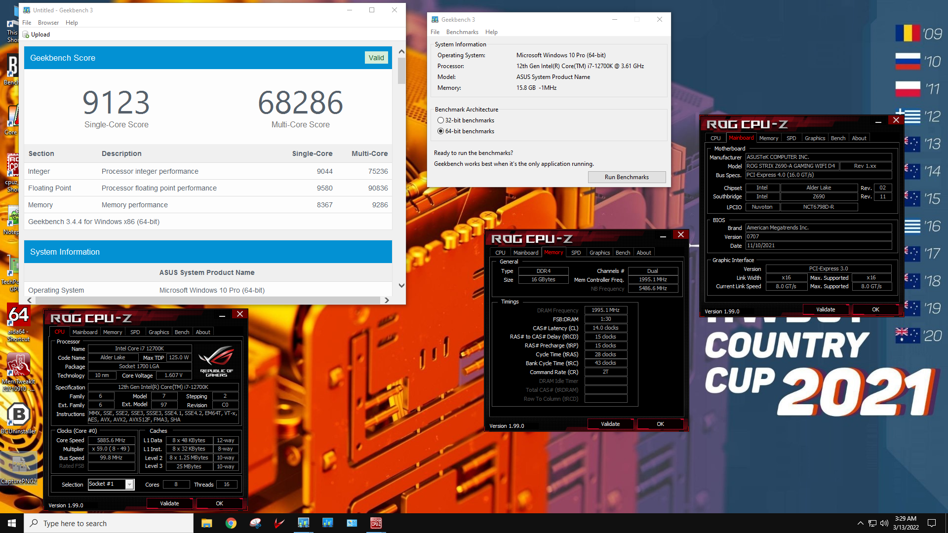
Task: Click the red swoosh app in the taskbar
Action: [279, 523]
